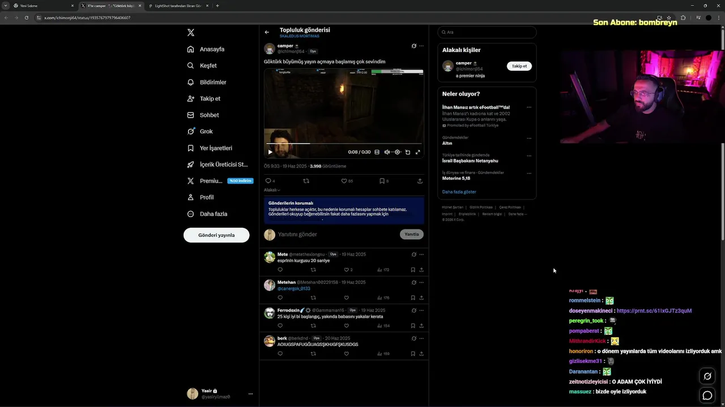The image size is (725, 407).
Task: Repost Metehan's reply
Action: (313, 297)
